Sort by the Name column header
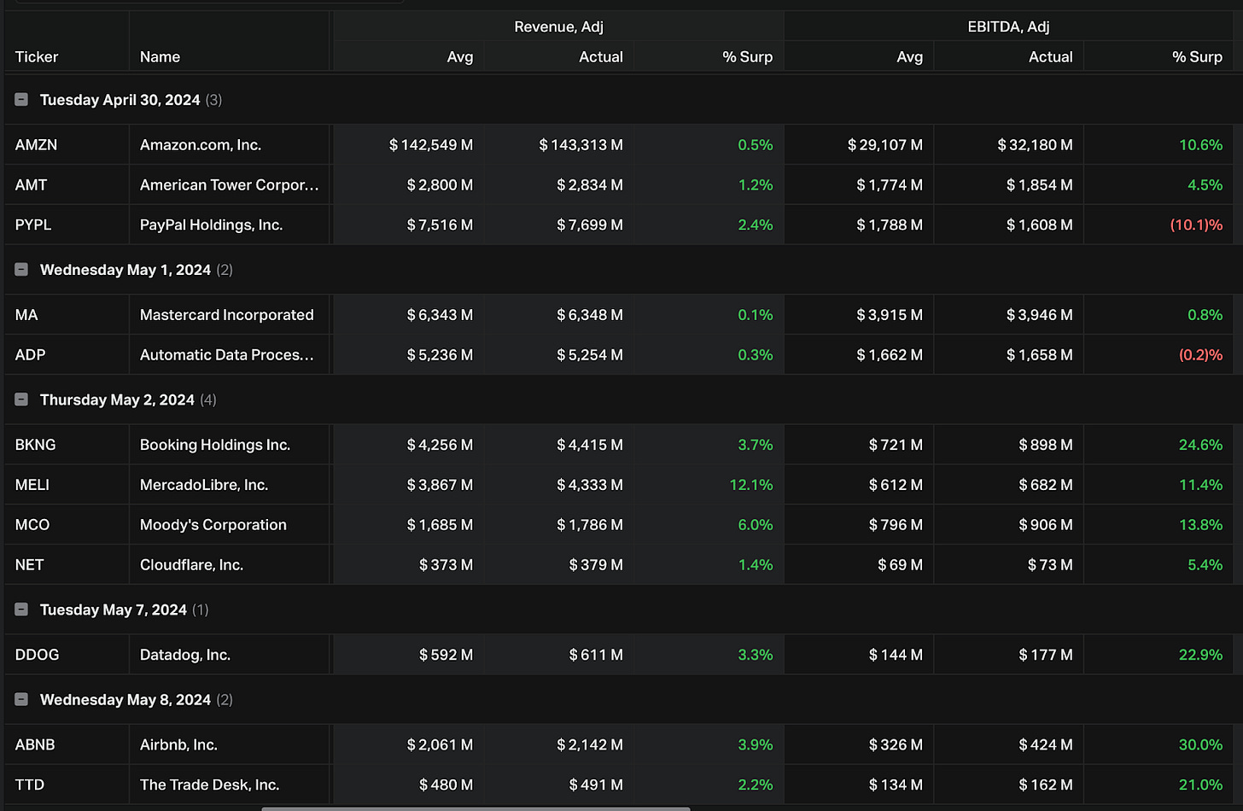This screenshot has width=1243, height=811. point(160,57)
